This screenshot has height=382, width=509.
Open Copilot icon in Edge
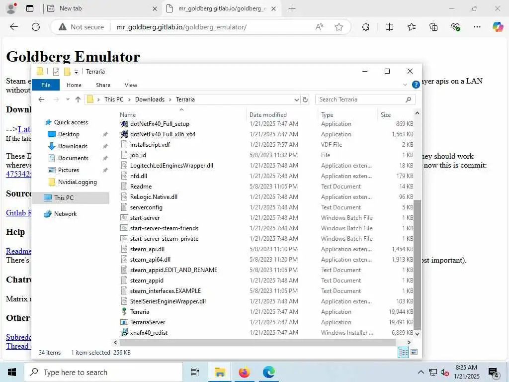coord(498,27)
